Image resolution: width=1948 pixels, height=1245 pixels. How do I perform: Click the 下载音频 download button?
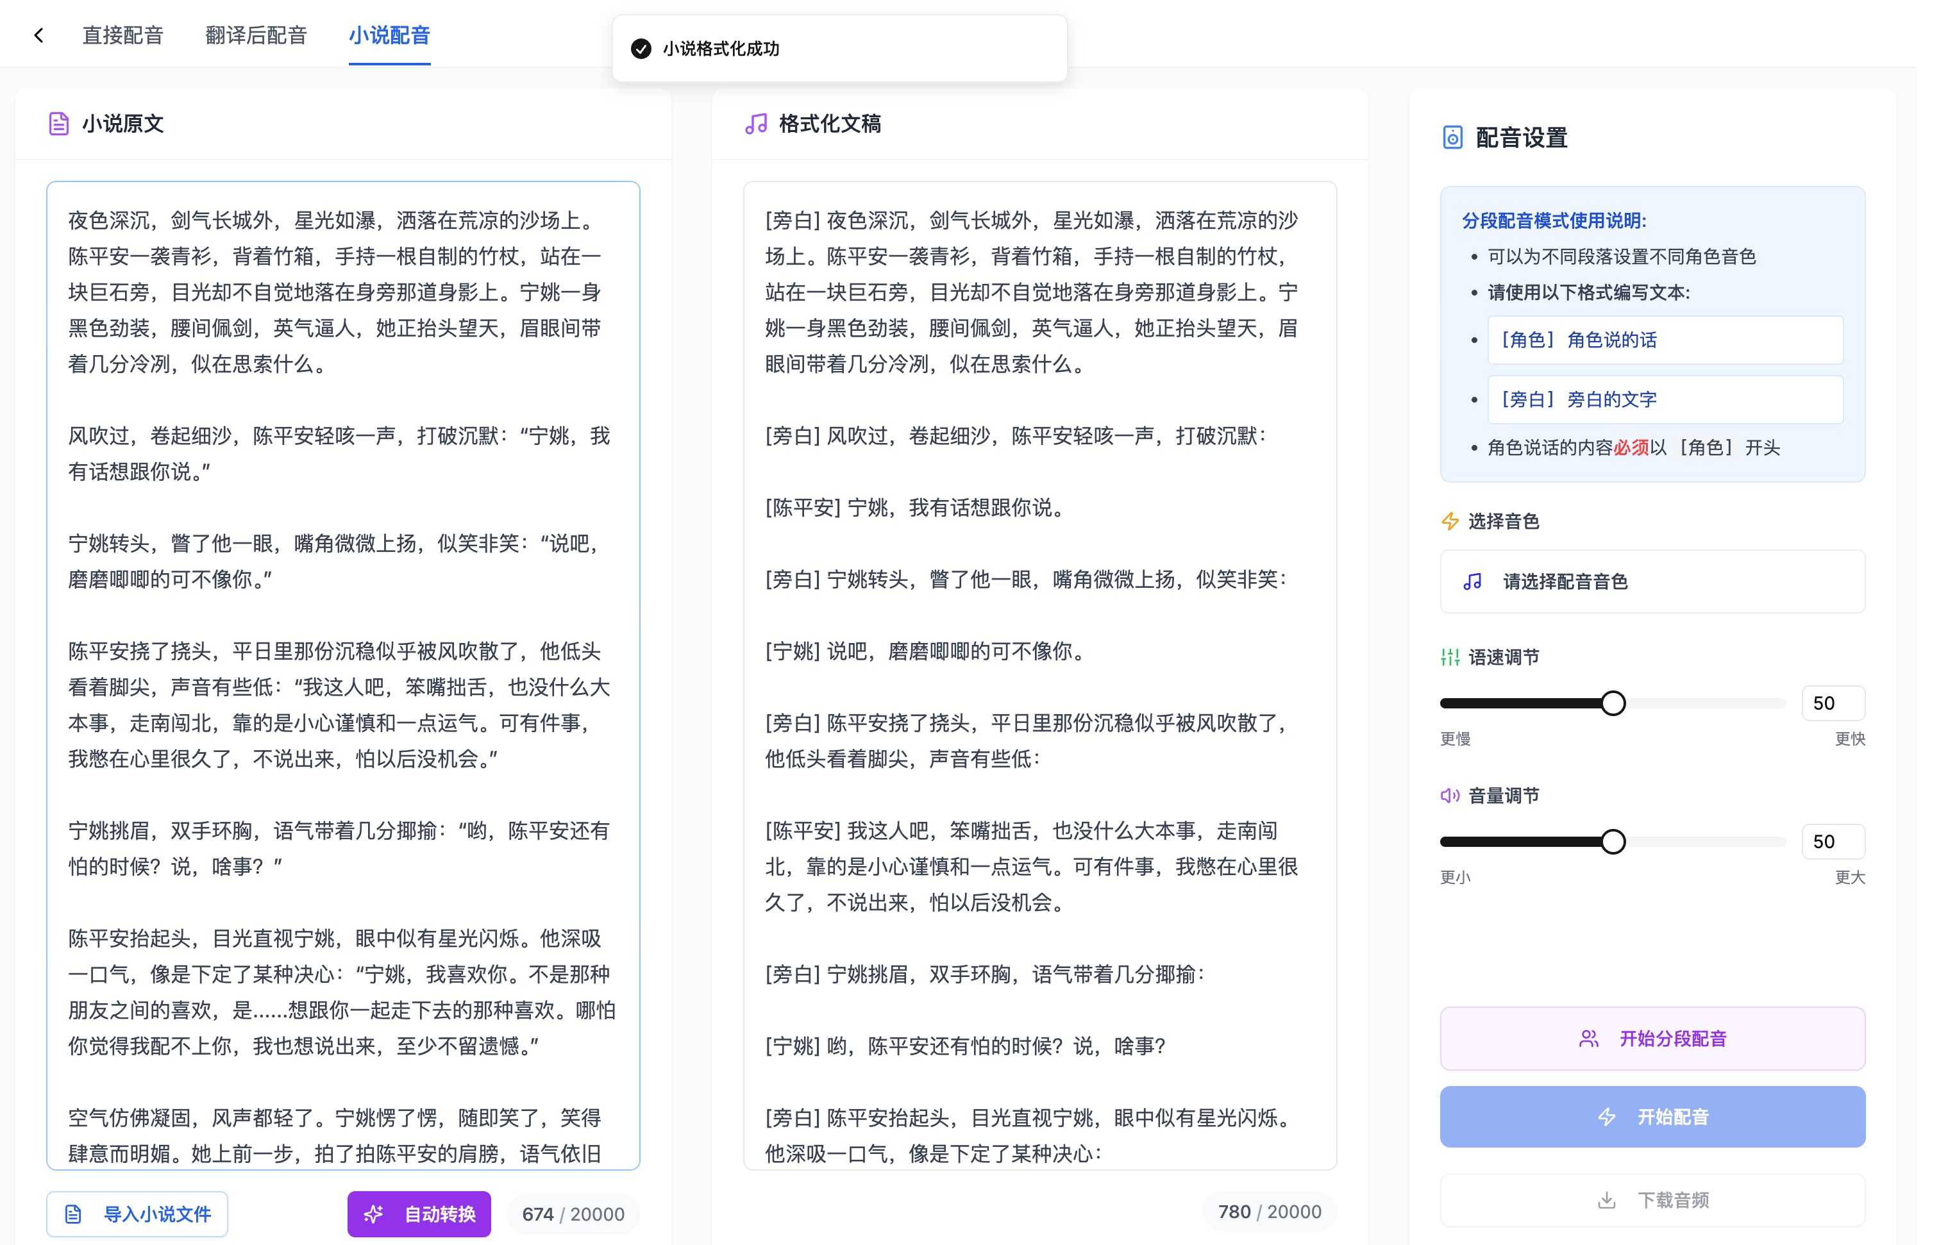1652,1201
